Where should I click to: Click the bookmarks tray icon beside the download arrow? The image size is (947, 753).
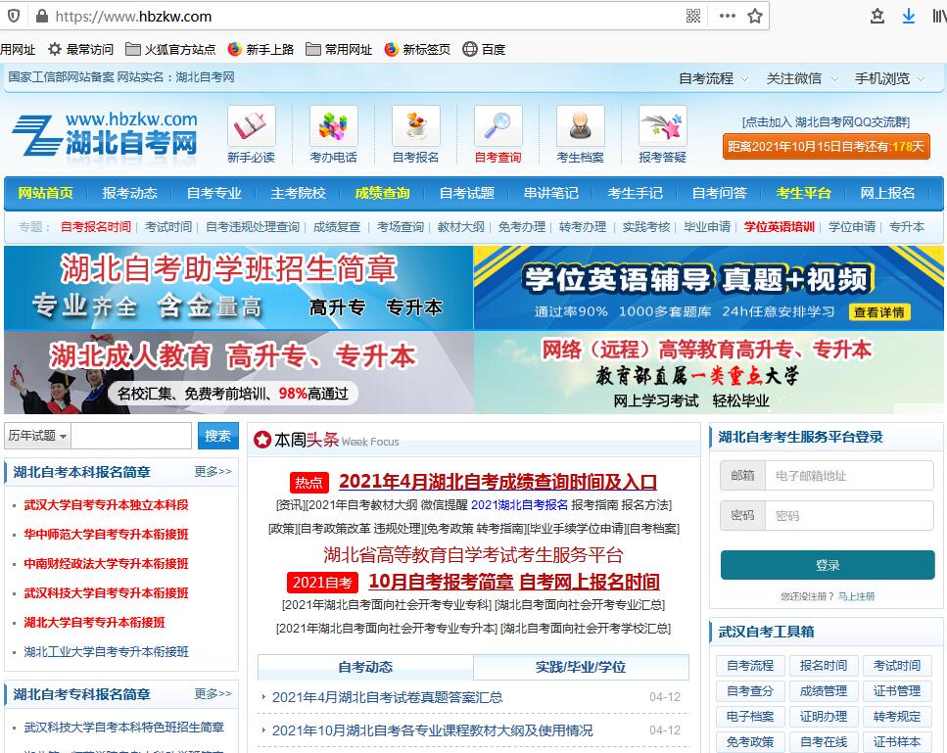pyautogui.click(x=877, y=17)
